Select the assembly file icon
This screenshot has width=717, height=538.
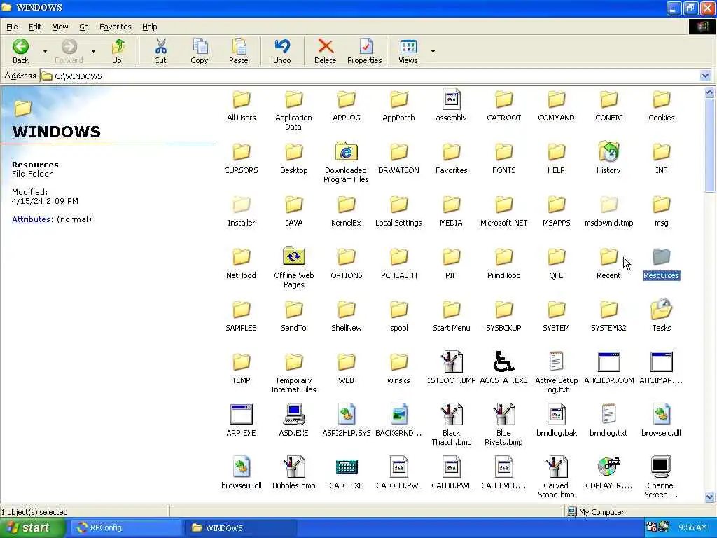452,99
